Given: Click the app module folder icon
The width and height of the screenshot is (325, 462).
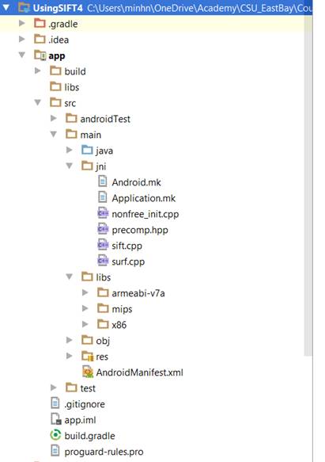Looking at the screenshot, I should 40,55.
